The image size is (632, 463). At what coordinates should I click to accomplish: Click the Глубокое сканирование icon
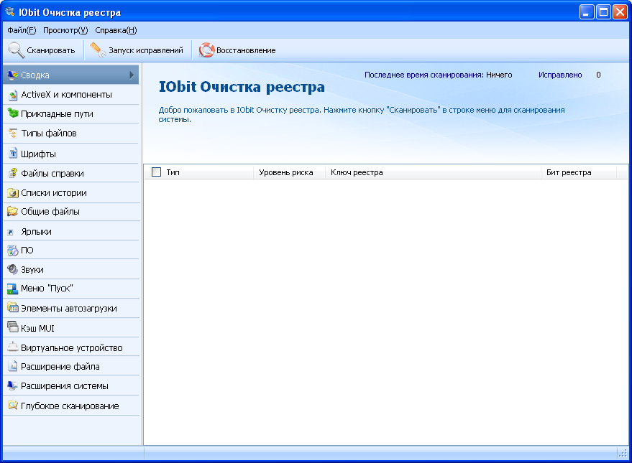coord(13,405)
